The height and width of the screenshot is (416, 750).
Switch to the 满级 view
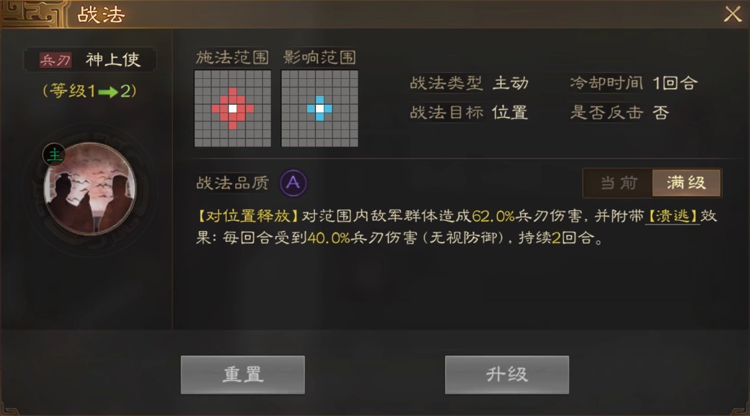pyautogui.click(x=687, y=182)
